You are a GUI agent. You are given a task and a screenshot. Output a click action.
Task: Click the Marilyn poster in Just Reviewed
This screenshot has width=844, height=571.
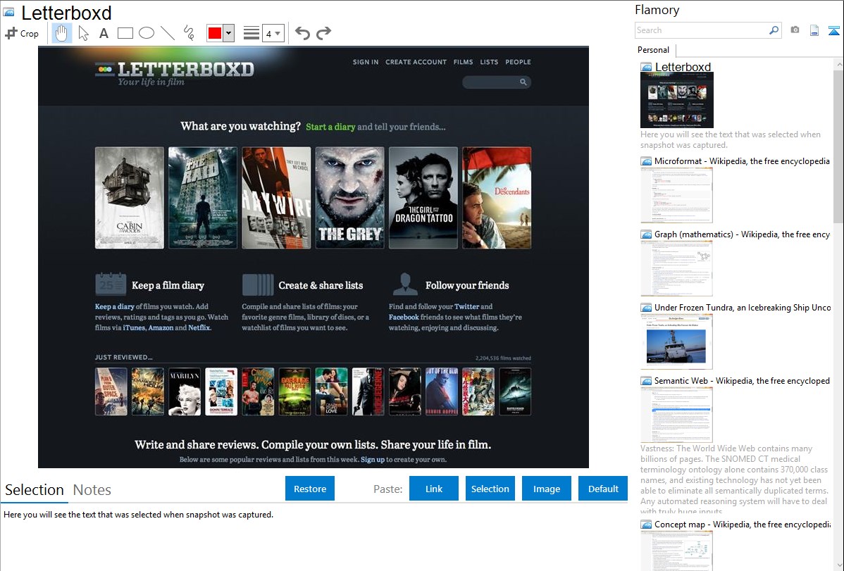click(x=185, y=391)
